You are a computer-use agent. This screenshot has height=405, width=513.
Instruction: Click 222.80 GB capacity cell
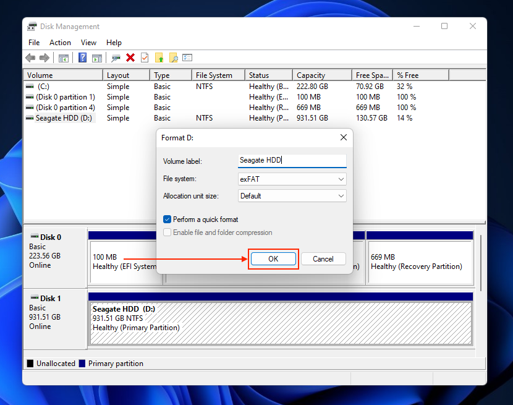312,87
